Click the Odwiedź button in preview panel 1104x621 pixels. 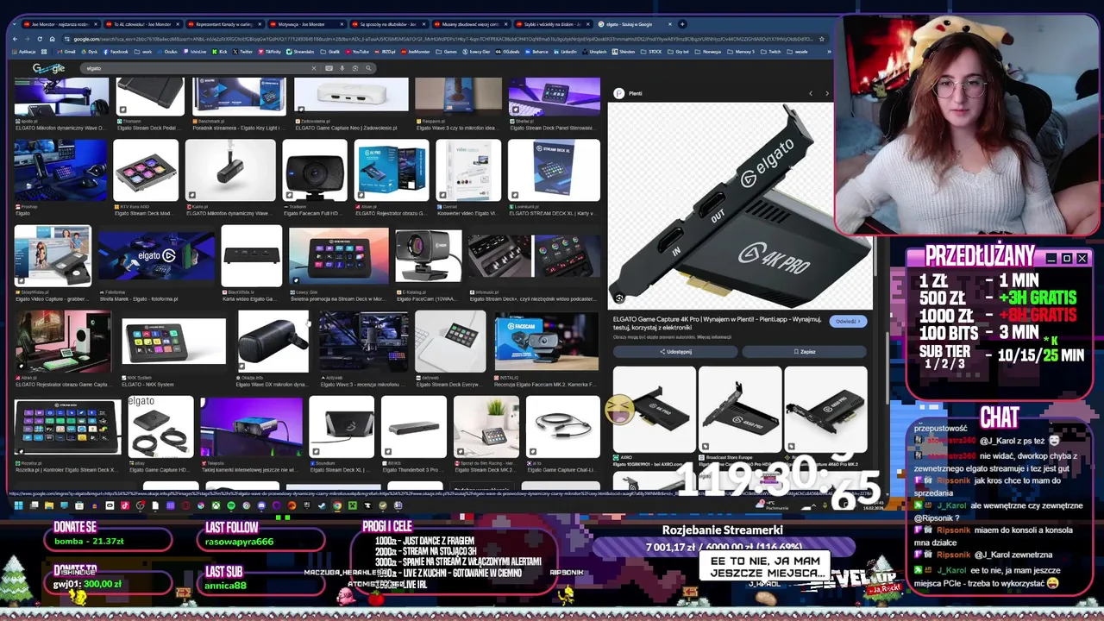[848, 322]
